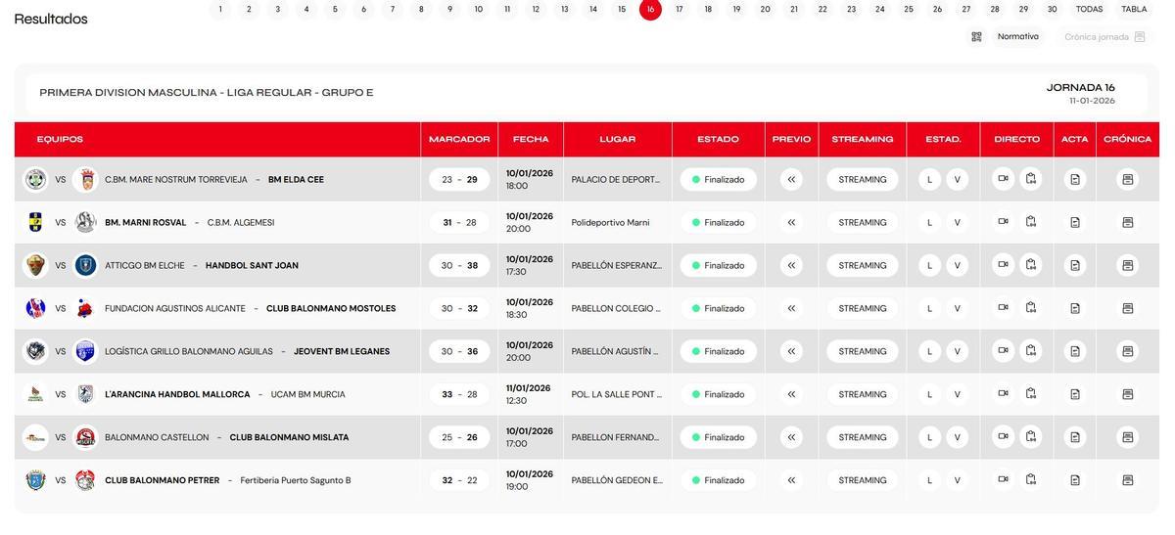Viewport: 1175px width, 535px height.
Task: Select V stats for Torrevieja vs Elda match
Action: coord(958,179)
